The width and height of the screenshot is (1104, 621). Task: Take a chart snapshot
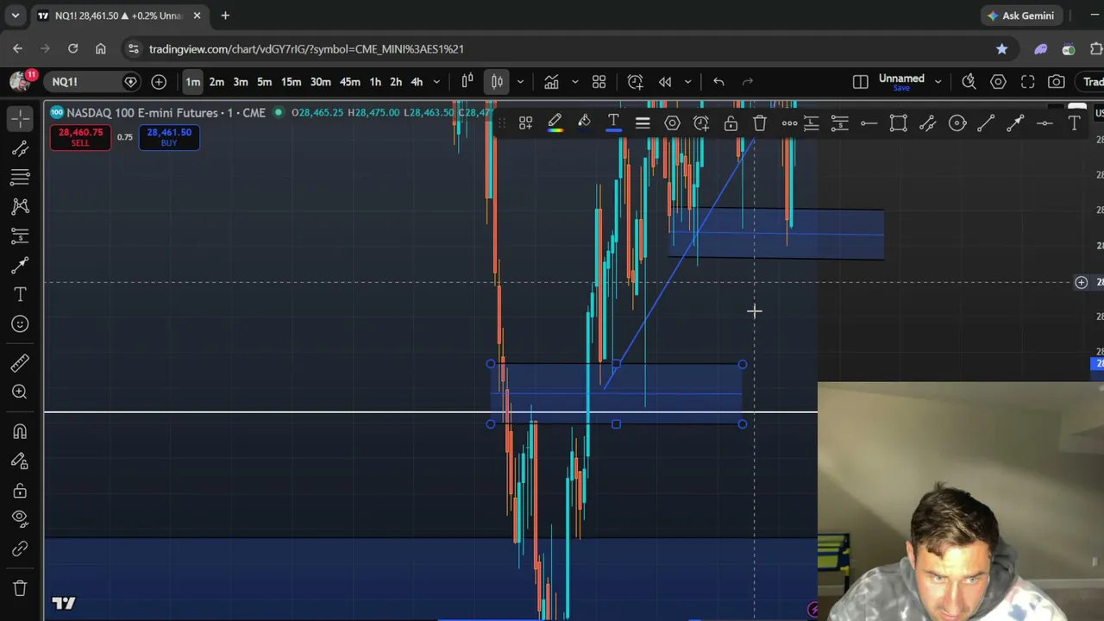click(1057, 82)
